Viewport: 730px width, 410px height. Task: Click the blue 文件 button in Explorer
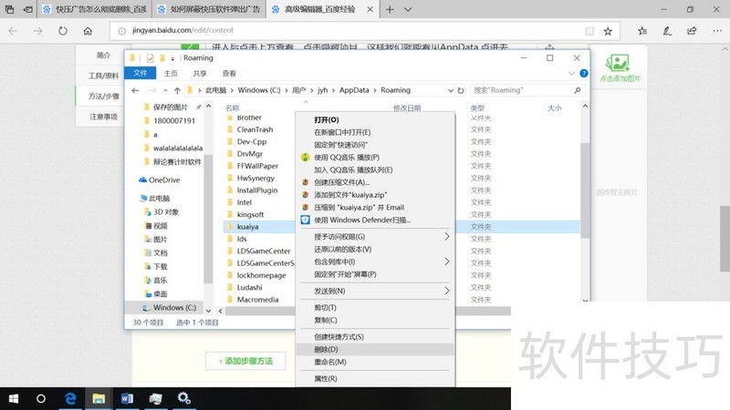[140, 73]
